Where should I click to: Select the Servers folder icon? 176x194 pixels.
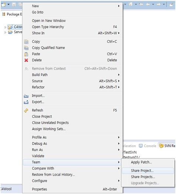(10, 32)
